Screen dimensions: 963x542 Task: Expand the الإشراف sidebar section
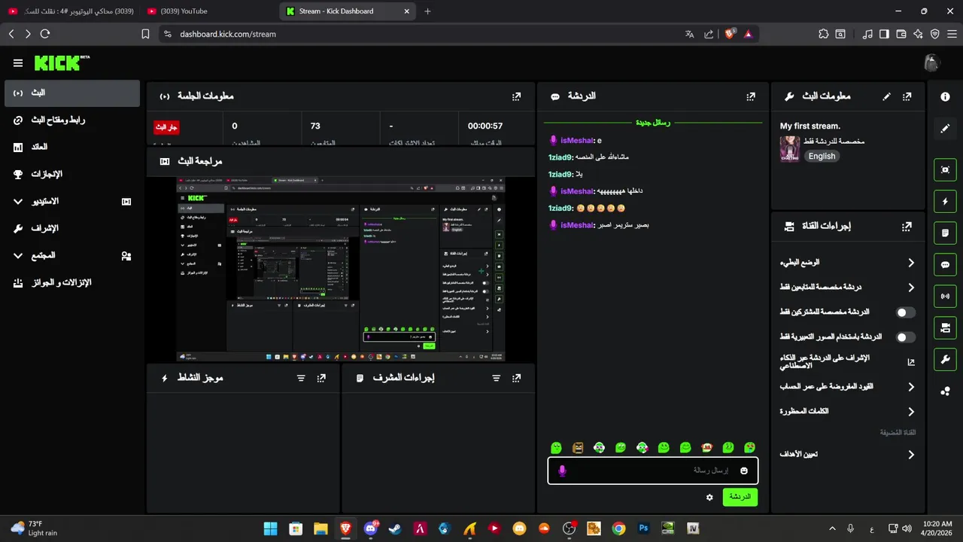71,229
